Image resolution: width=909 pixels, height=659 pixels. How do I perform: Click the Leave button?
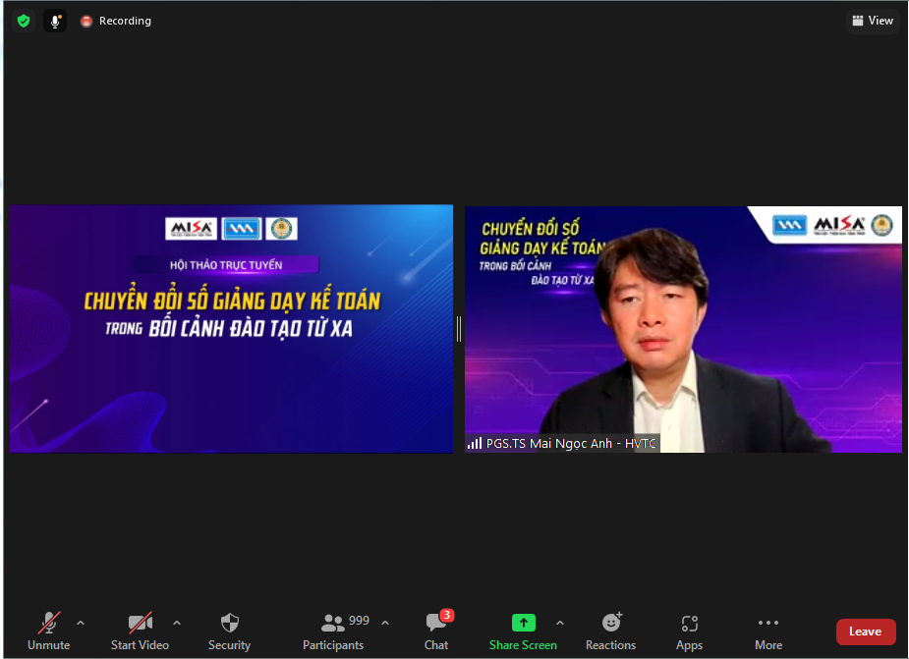tap(865, 632)
